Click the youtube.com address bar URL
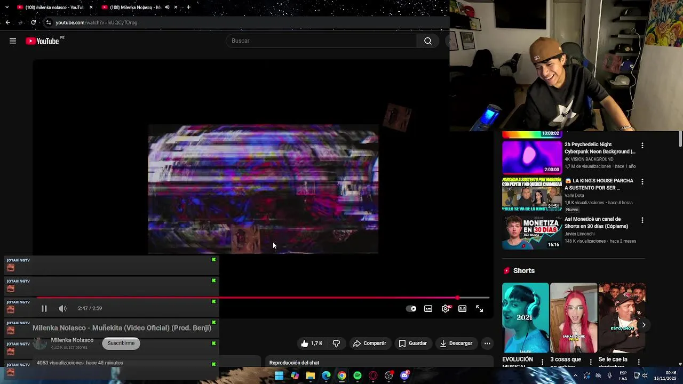 tap(97, 22)
